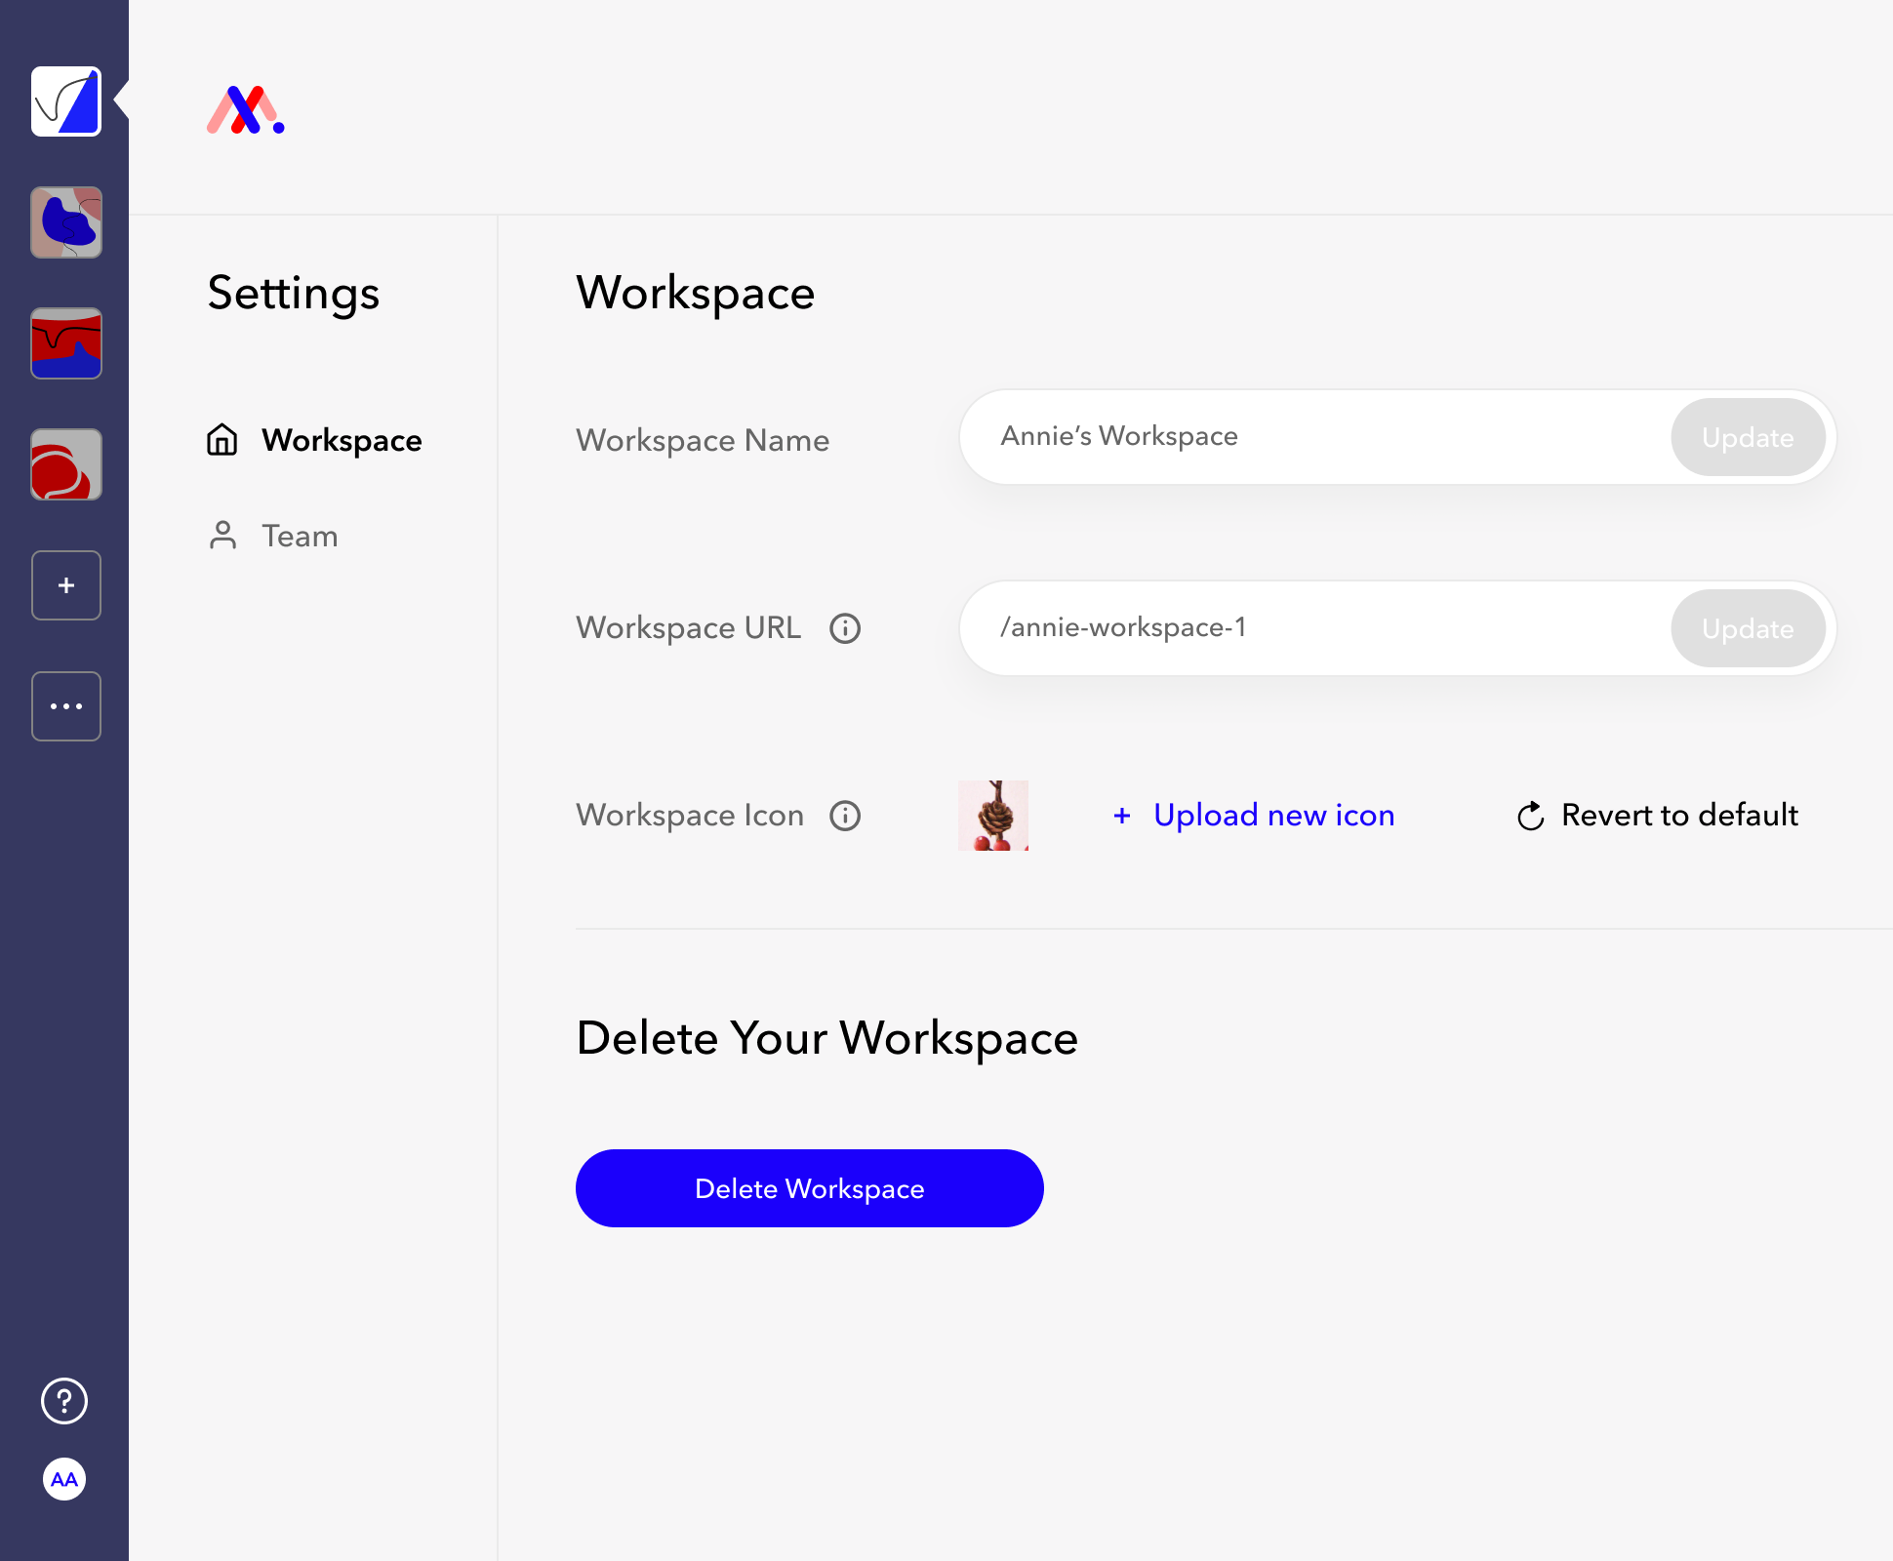Click the AA user avatar icon
The height and width of the screenshot is (1561, 1893).
pyautogui.click(x=64, y=1478)
